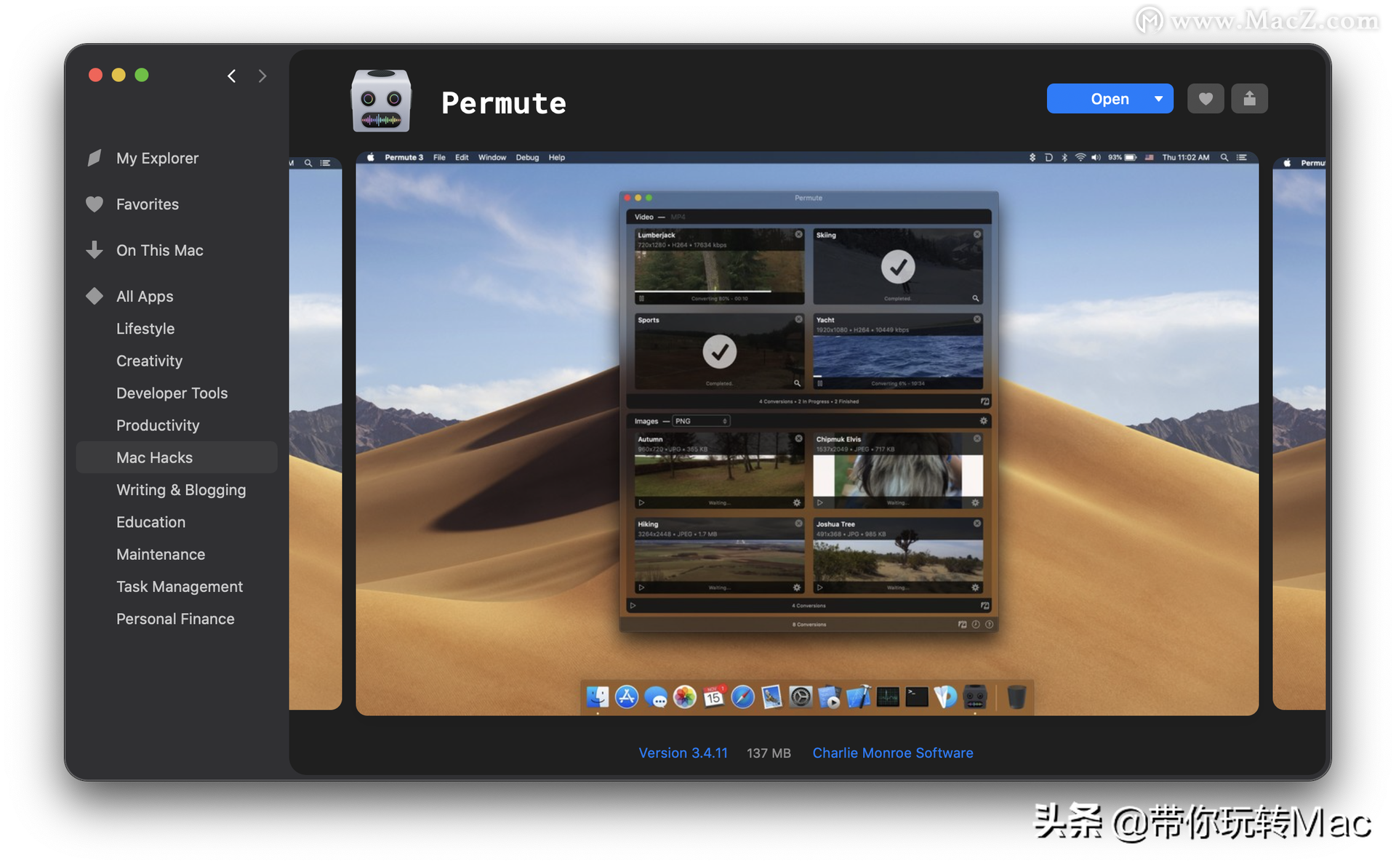
Task: View the main Permute screenshot
Action: [807, 433]
